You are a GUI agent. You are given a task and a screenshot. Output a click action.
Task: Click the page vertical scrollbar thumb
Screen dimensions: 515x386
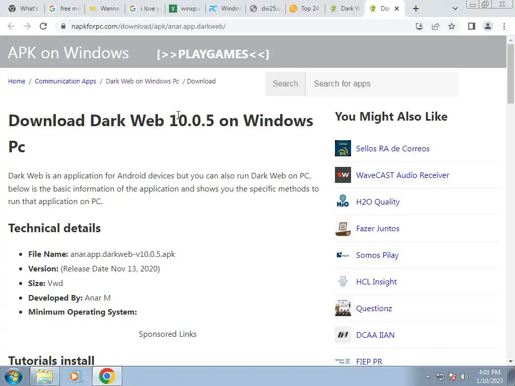(510, 74)
